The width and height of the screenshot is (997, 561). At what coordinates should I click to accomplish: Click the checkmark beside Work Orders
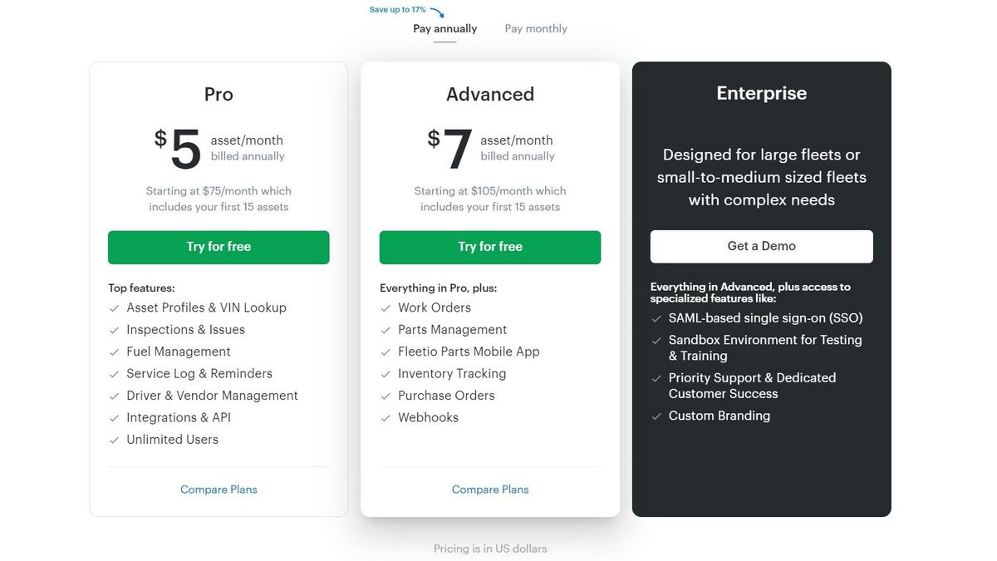coord(386,308)
